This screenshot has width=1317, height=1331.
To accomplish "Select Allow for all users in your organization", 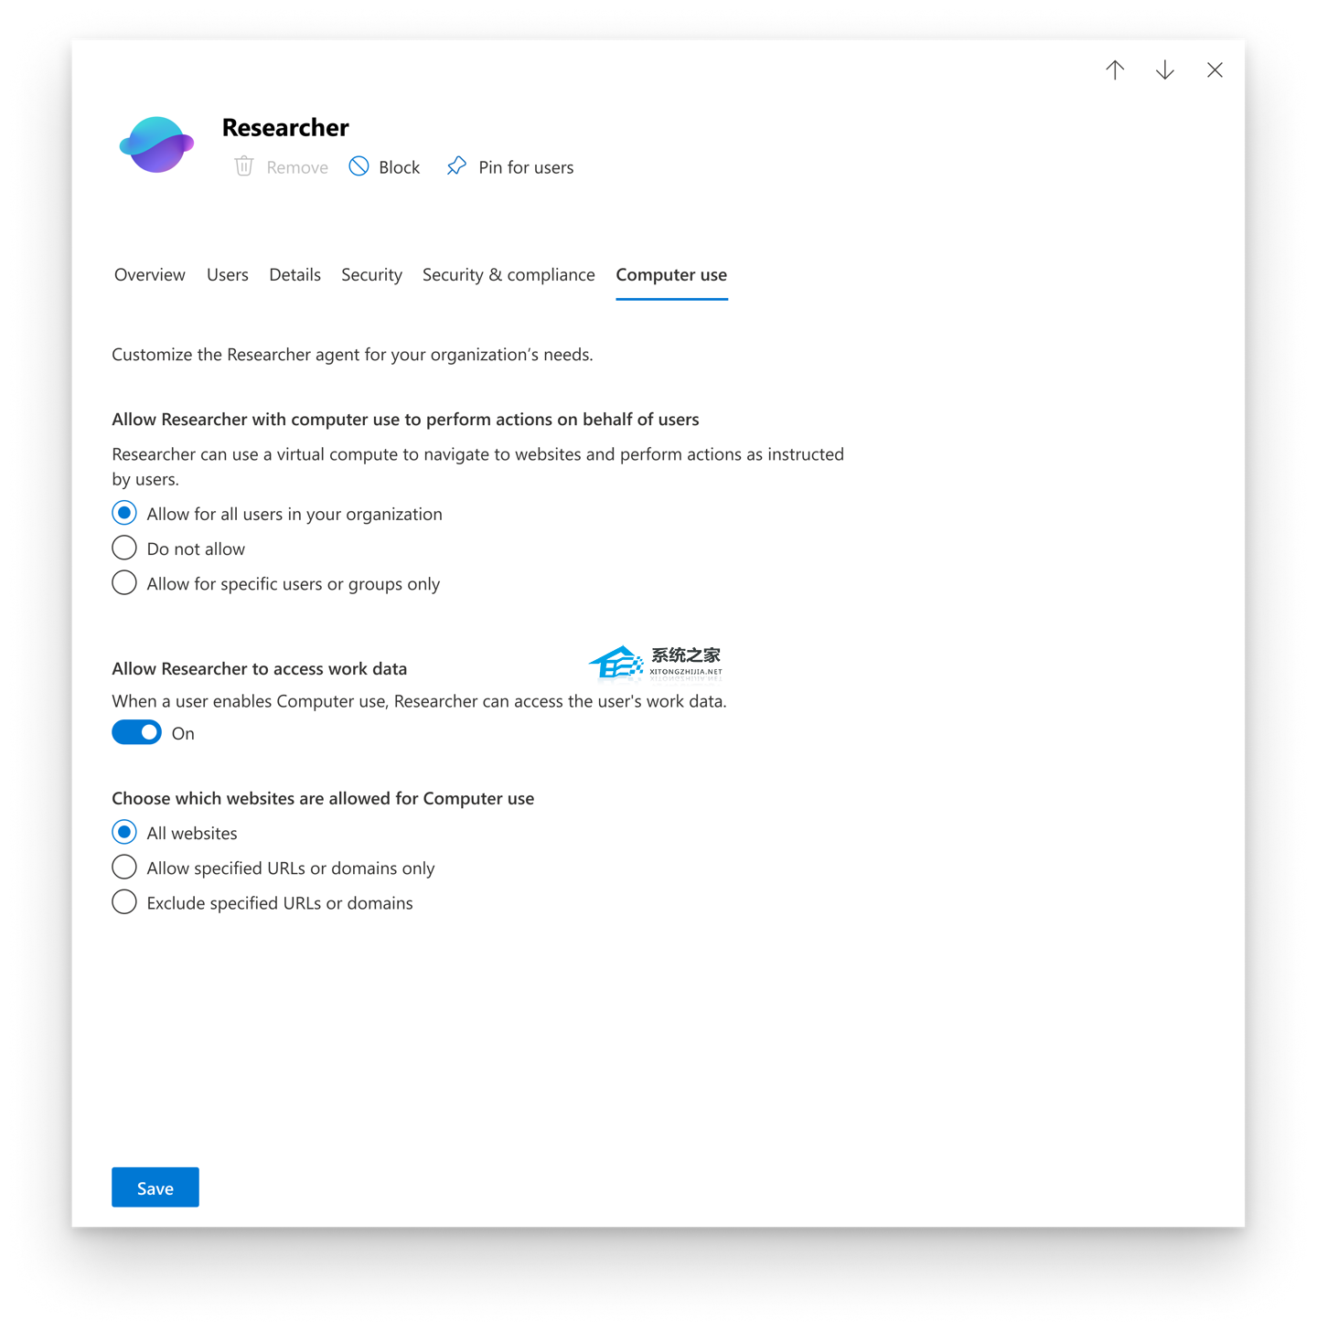I will (124, 514).
